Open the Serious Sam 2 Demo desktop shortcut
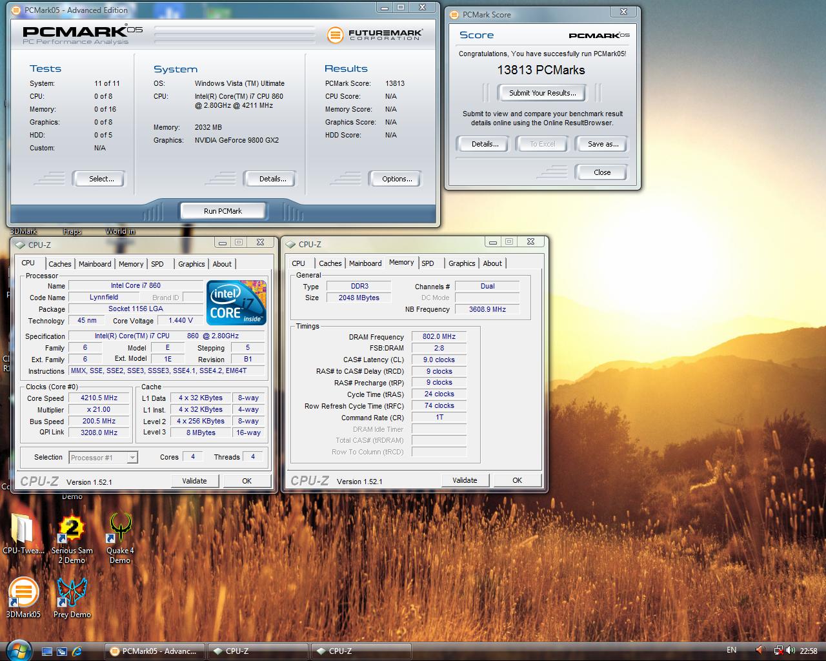The image size is (826, 661). (x=72, y=538)
